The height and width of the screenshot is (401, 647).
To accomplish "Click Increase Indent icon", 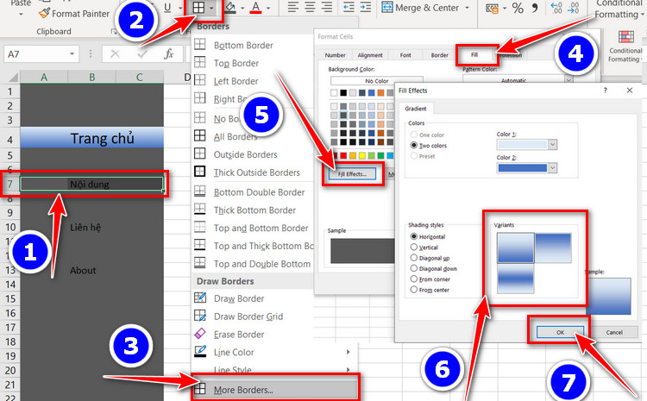I will click(365, 7).
